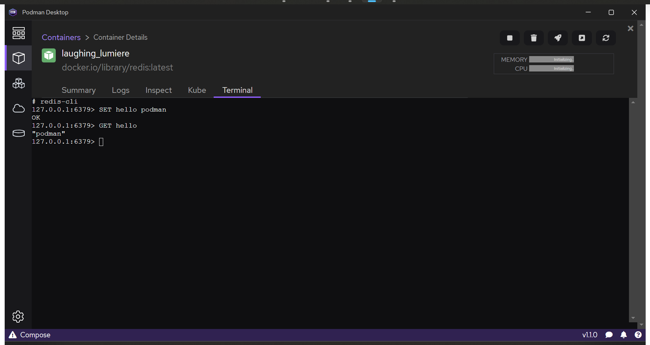
Task: Click the MEMORY usage progress bar
Action: [x=552, y=59]
